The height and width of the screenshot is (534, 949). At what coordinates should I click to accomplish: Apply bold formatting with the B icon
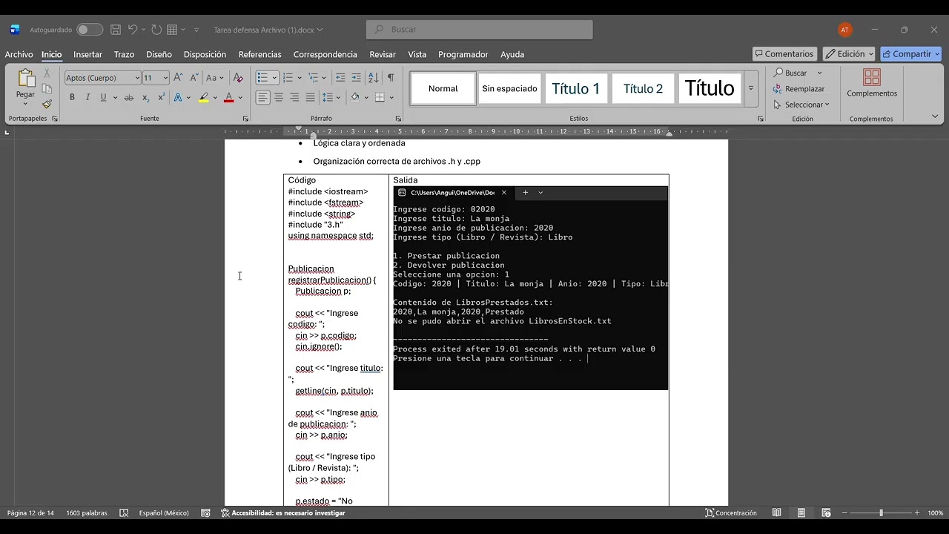tap(72, 97)
